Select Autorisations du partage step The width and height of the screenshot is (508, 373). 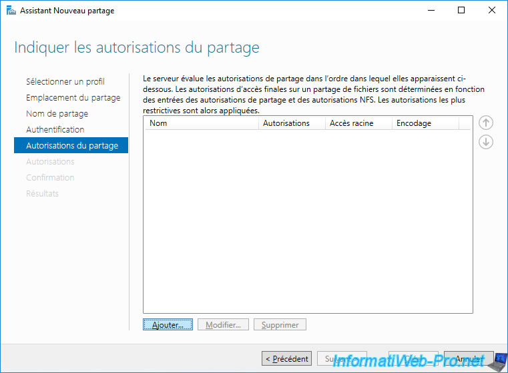(x=71, y=146)
